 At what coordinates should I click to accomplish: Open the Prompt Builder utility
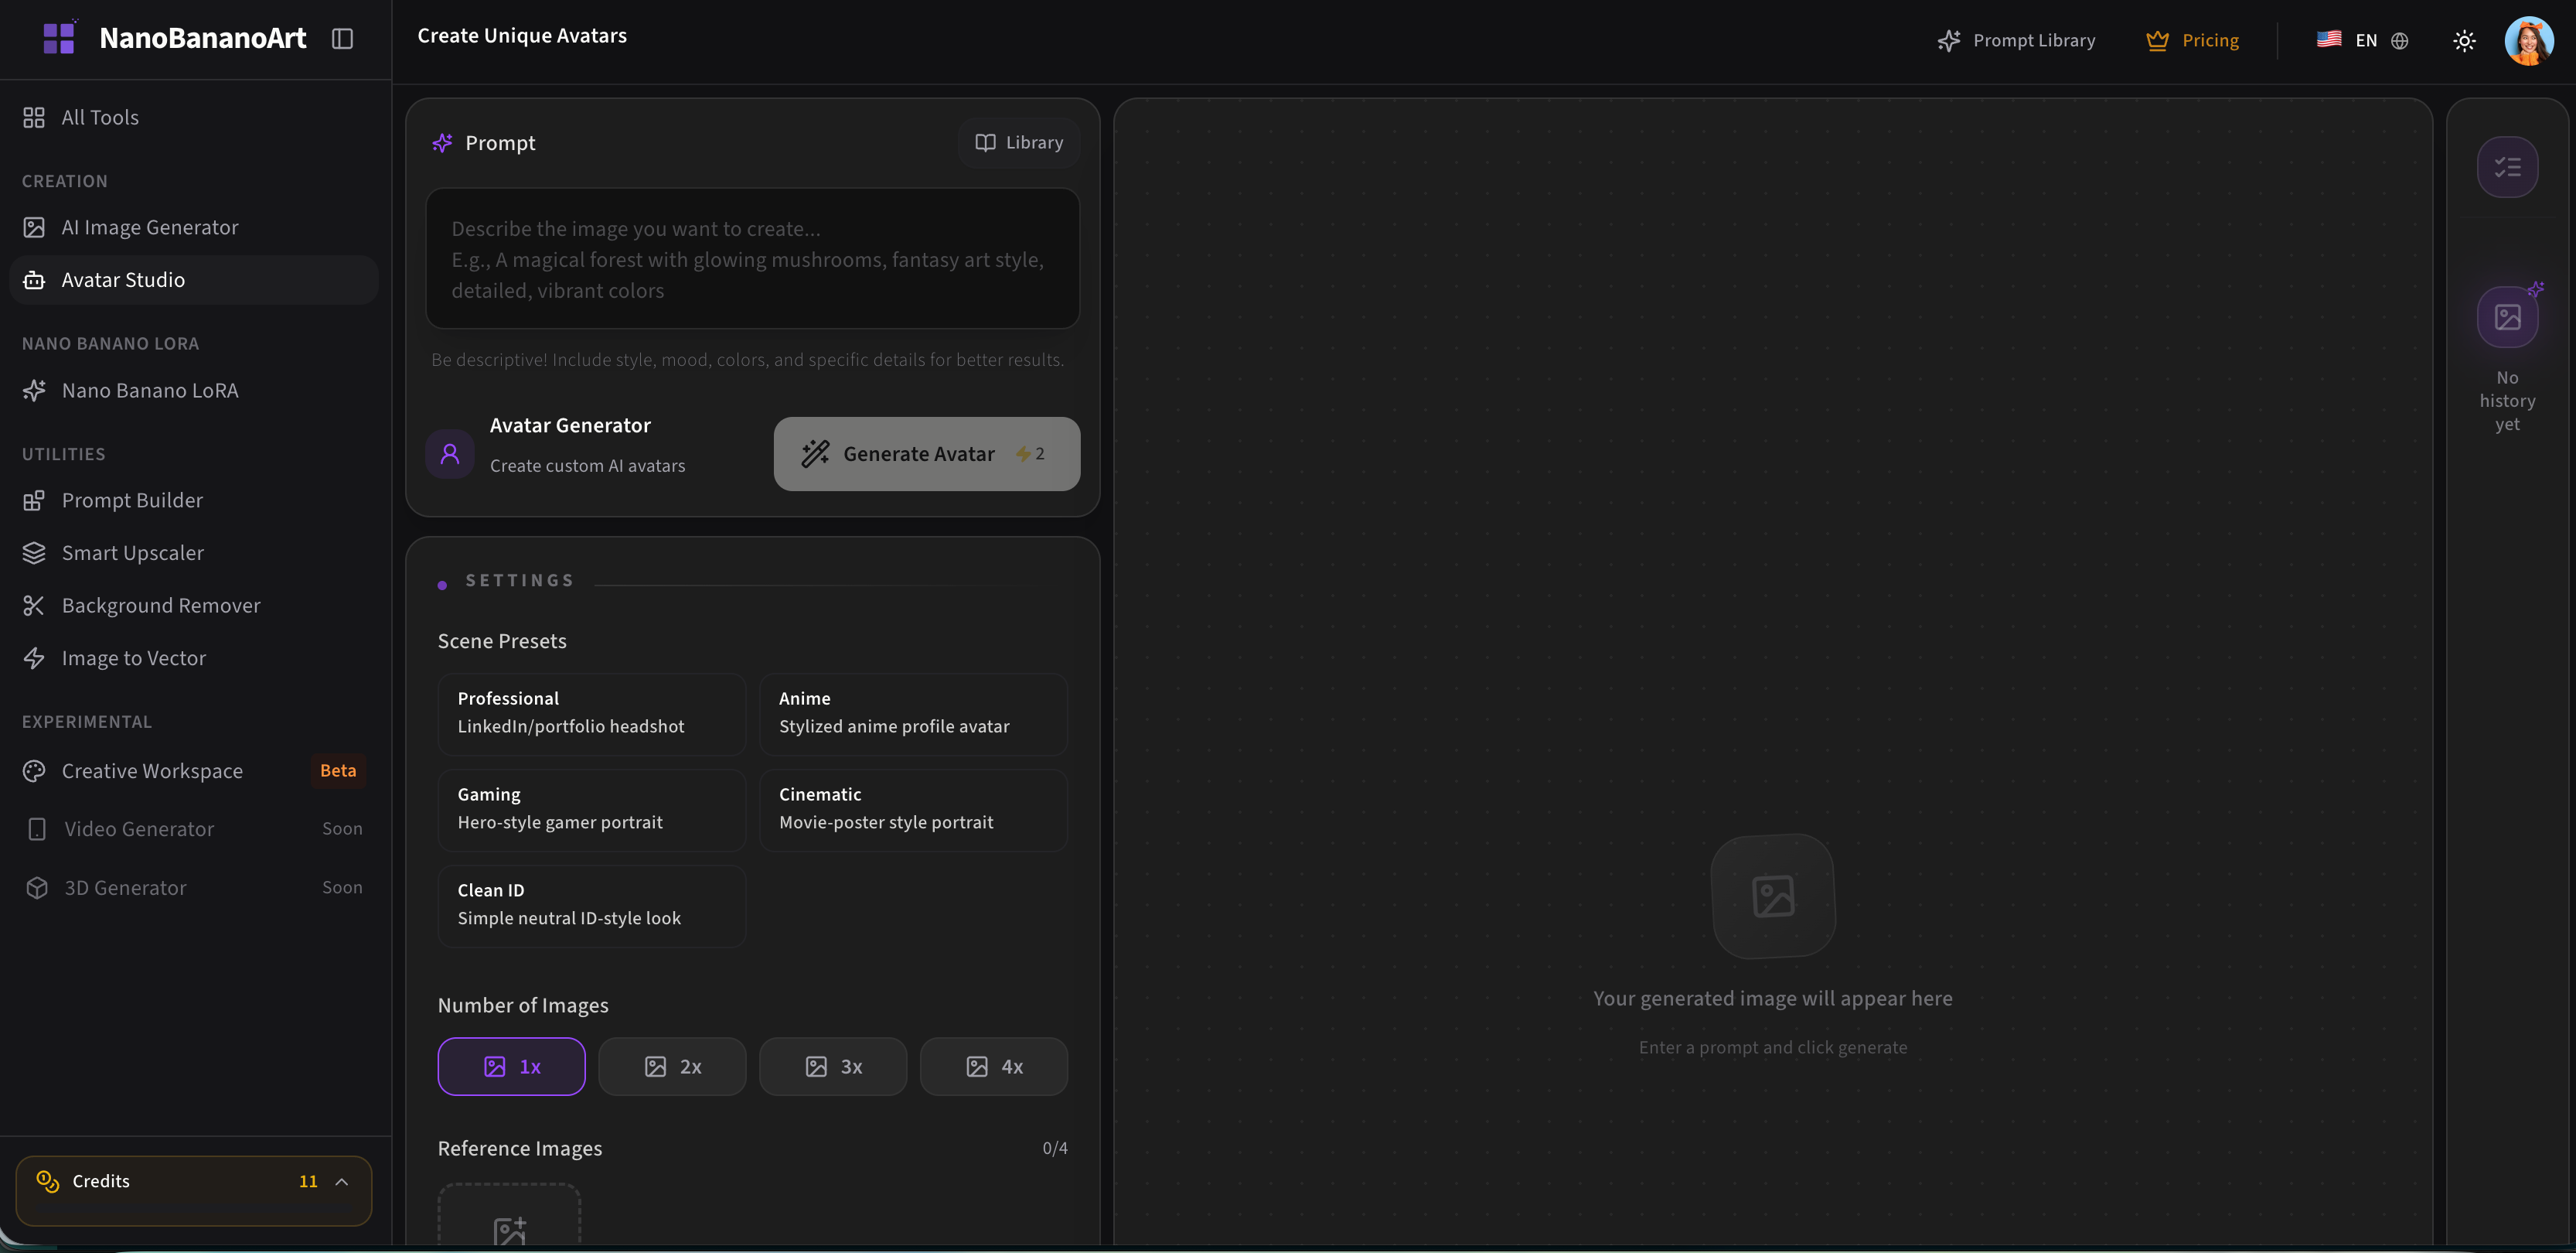(x=132, y=500)
